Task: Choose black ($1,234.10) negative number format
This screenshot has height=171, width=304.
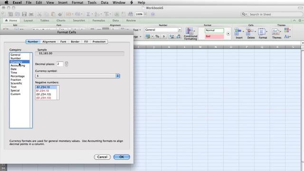Action: pyautogui.click(x=46, y=94)
